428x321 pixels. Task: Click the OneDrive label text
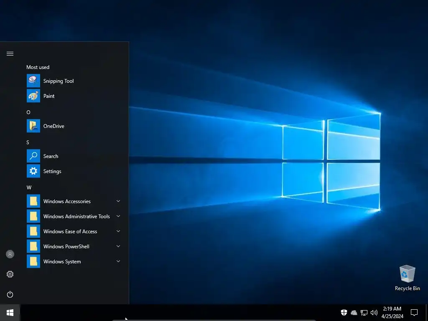click(54, 126)
